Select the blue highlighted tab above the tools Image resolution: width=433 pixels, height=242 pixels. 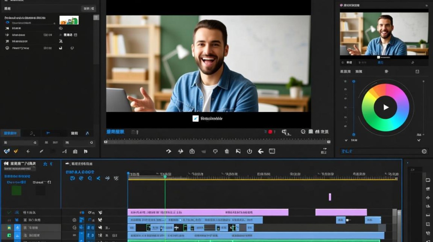(10, 133)
